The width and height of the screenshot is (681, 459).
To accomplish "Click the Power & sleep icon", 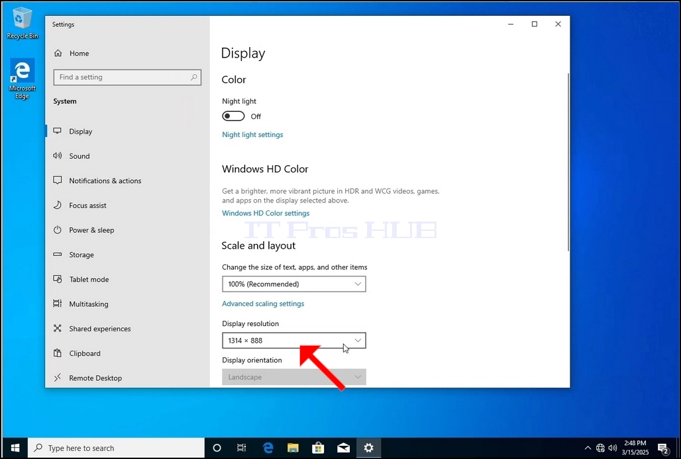I will pyautogui.click(x=58, y=230).
